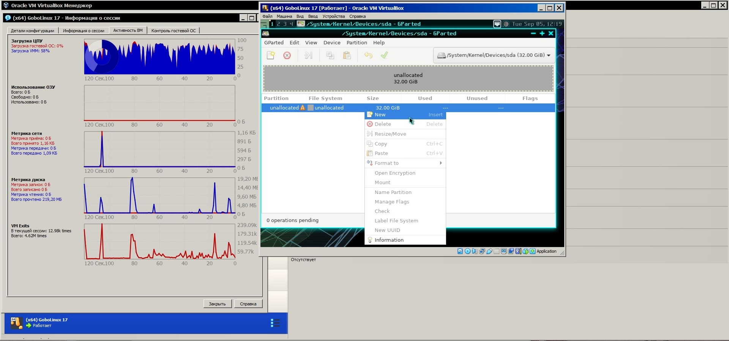Click the New partition toolbar icon

[x=271, y=55]
